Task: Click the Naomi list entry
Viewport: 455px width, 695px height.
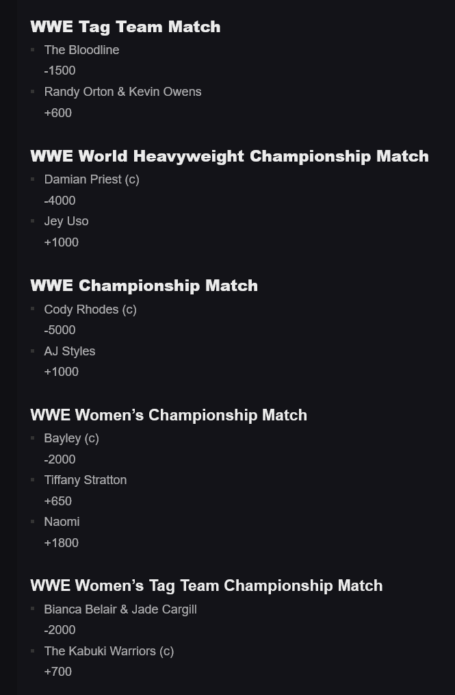Action: pos(62,522)
